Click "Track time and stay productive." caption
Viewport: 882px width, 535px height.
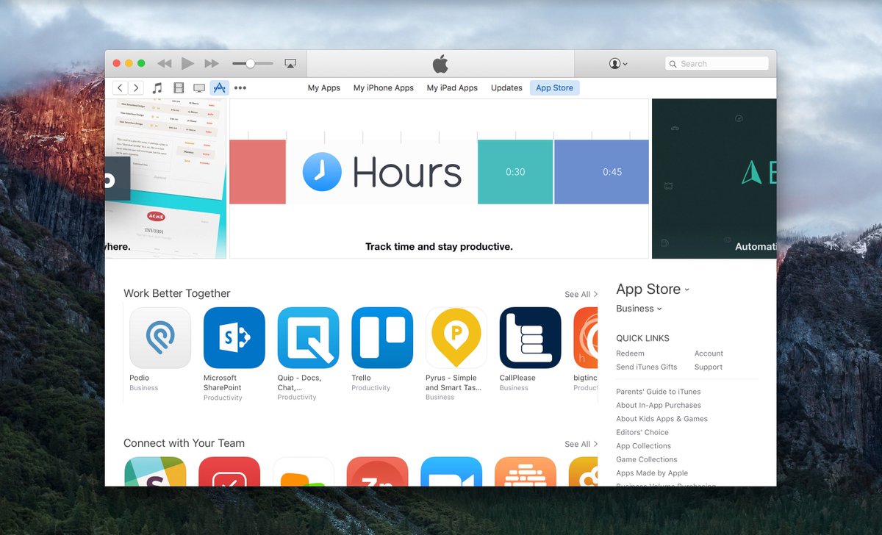coord(439,247)
